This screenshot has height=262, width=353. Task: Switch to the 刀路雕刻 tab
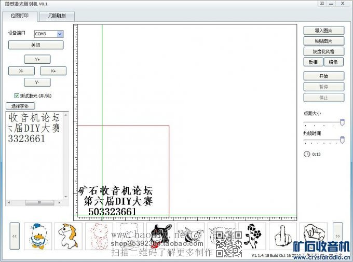click(x=57, y=17)
